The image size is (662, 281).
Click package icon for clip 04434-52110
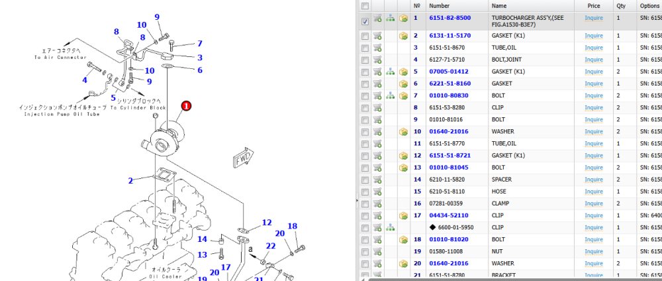[x=403, y=215]
